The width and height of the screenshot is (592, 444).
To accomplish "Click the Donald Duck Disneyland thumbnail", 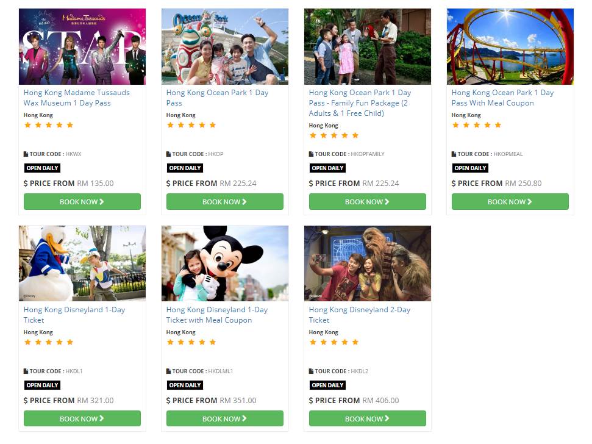I will (x=82, y=263).
